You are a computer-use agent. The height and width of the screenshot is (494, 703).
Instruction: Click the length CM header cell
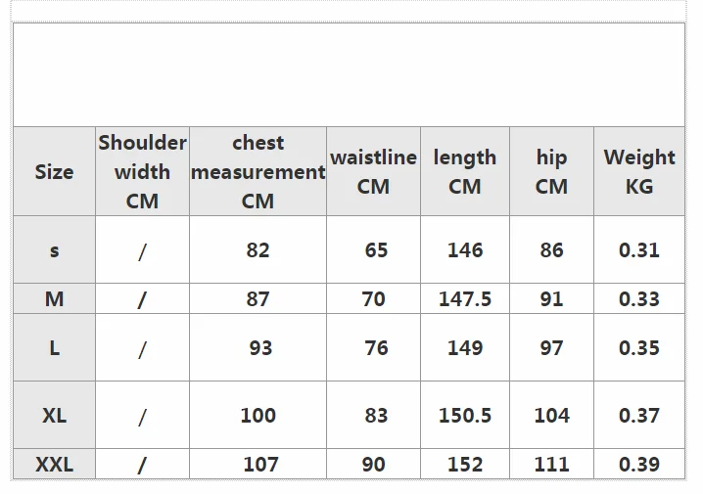[465, 171]
